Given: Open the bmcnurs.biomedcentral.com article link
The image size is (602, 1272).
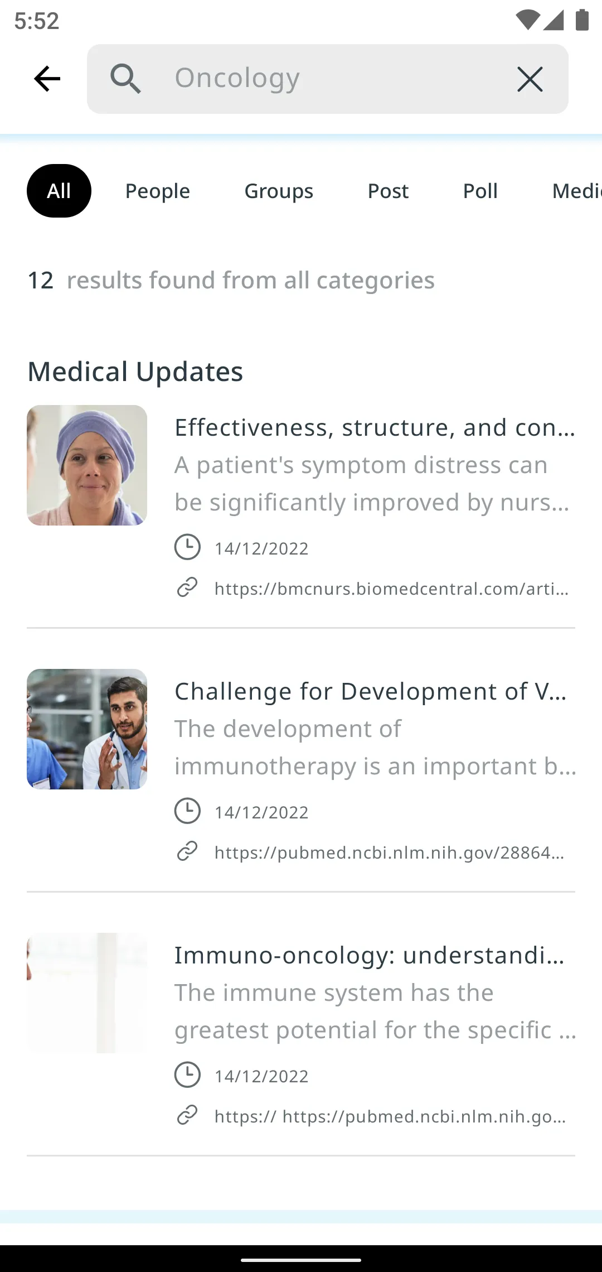Looking at the screenshot, I should (x=392, y=589).
